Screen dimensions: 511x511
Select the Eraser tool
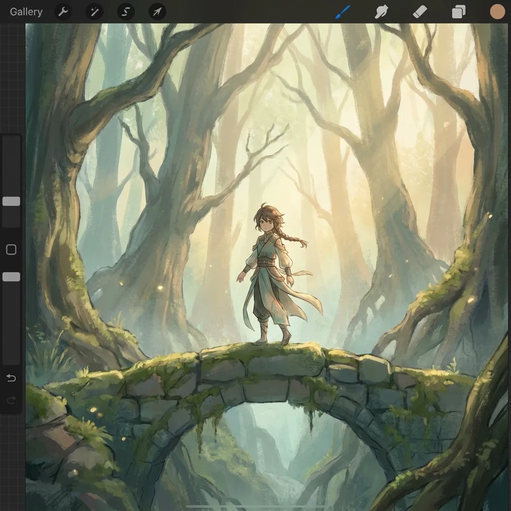[x=420, y=11]
